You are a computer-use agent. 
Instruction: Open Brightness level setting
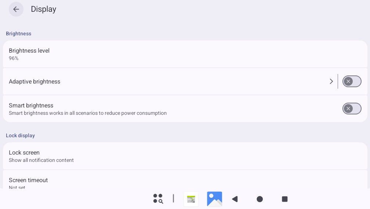185,54
